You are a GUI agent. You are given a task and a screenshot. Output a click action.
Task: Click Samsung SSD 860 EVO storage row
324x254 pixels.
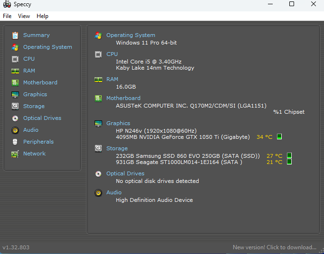click(188, 156)
